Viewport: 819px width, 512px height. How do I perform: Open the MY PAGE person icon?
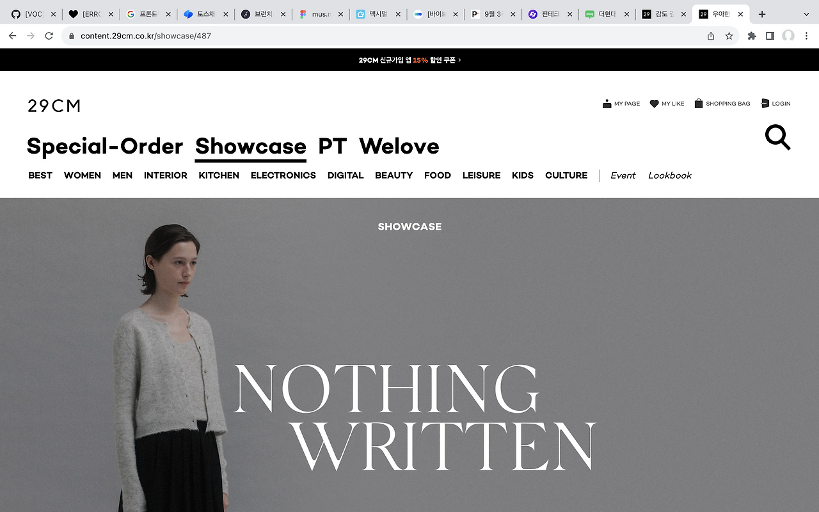point(607,104)
